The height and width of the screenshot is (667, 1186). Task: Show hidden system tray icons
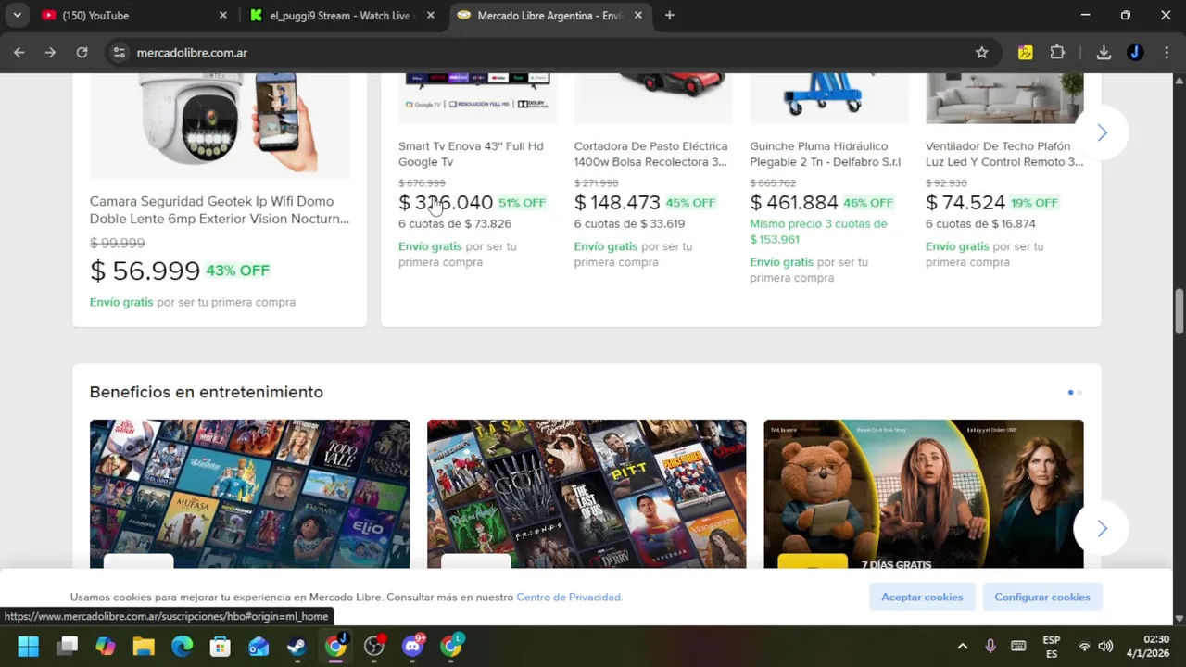coord(962,646)
